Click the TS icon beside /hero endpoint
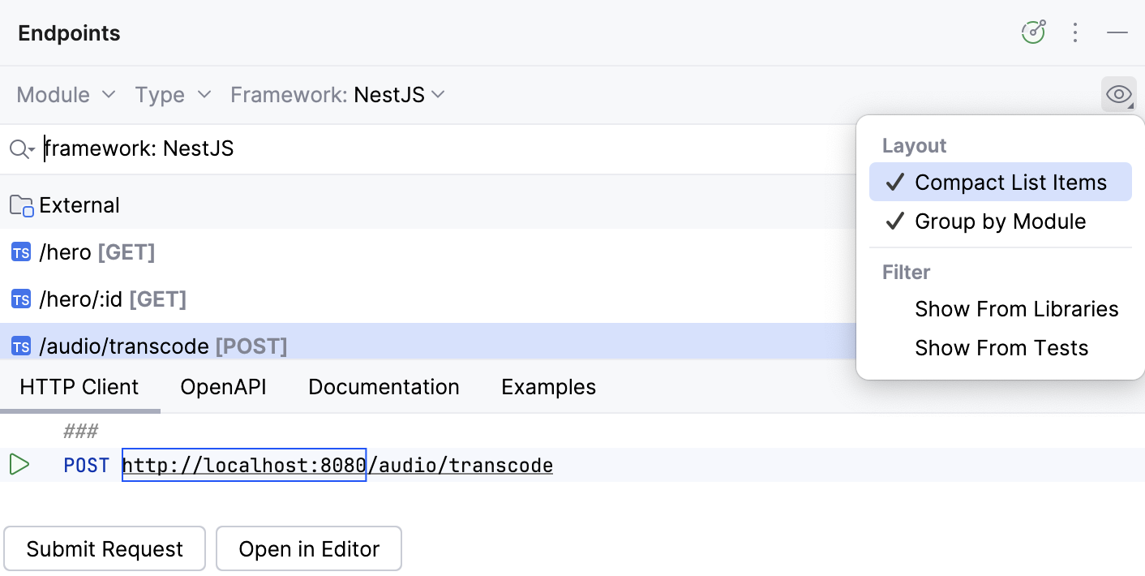 coord(20,251)
